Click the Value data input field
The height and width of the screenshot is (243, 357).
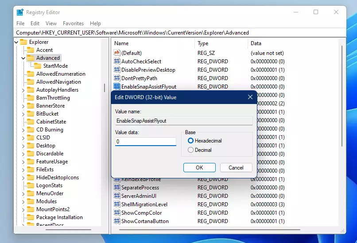click(x=146, y=141)
